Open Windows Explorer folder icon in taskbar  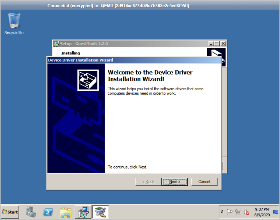click(x=66, y=212)
